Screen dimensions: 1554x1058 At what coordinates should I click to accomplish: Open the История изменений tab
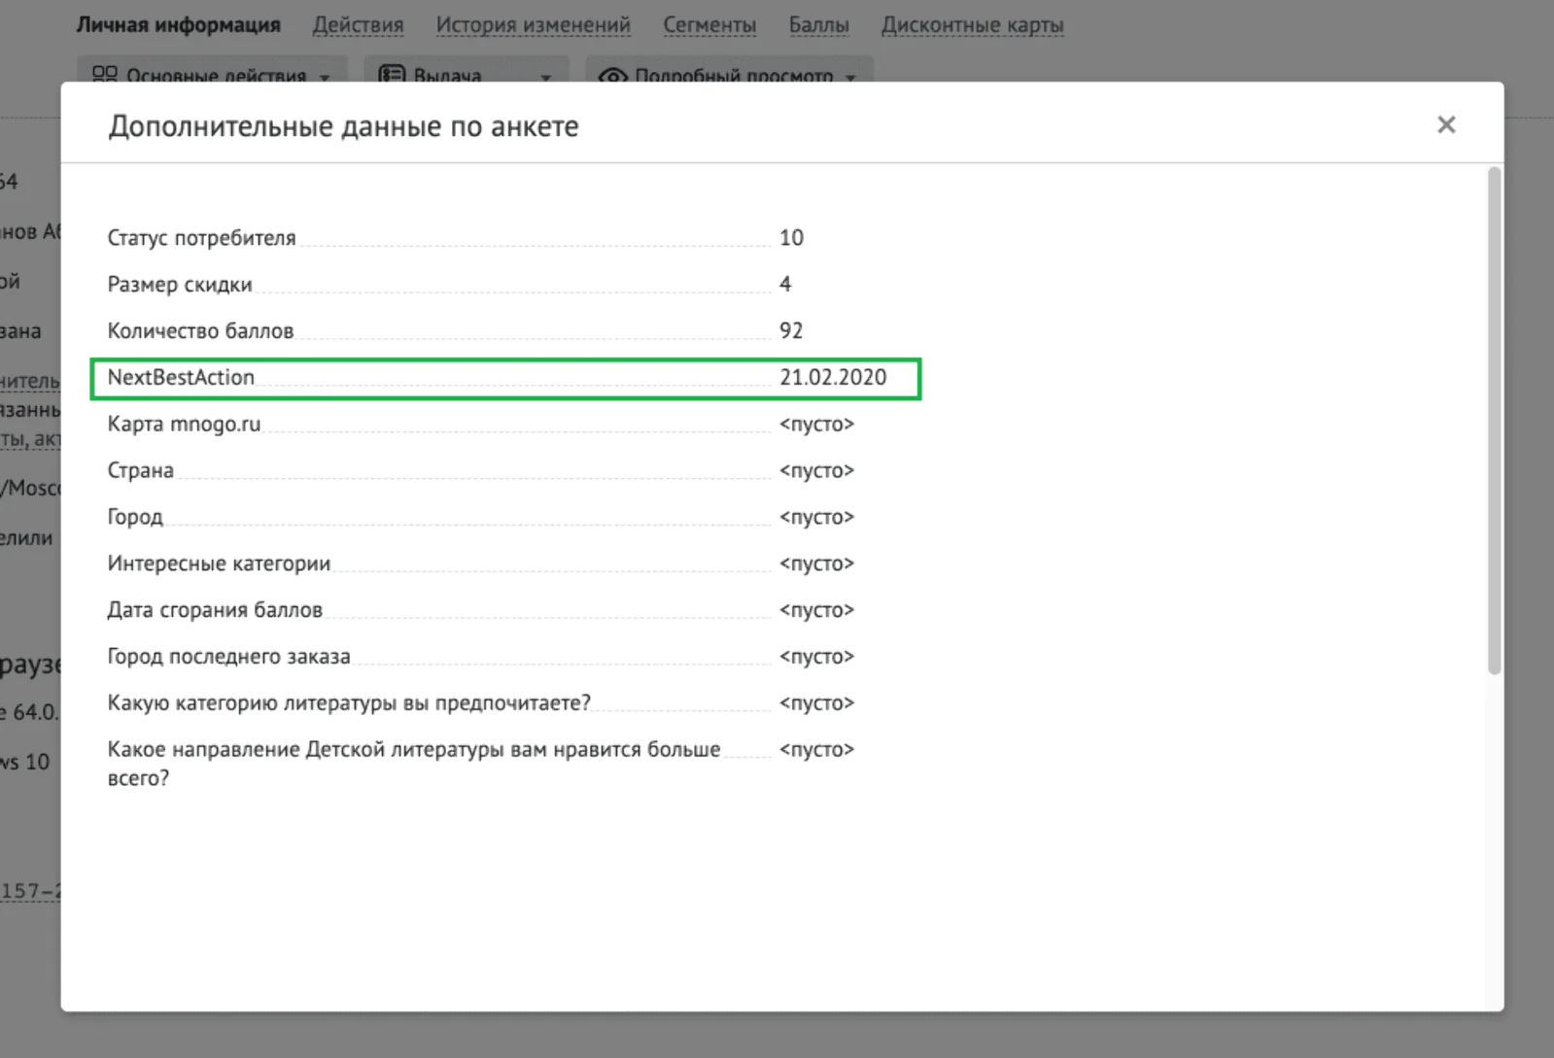click(x=533, y=25)
